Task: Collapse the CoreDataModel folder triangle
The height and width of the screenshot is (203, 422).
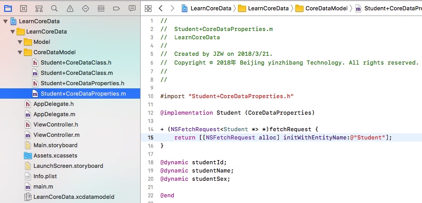Action: click(20, 53)
